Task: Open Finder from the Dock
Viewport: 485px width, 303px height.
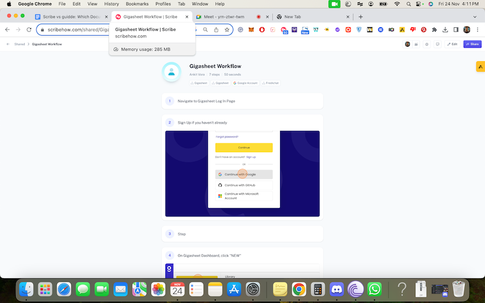Action: [26, 290]
